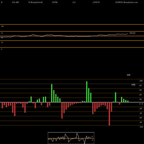Click the mini oscillator thumbnail chart

click(71, 138)
